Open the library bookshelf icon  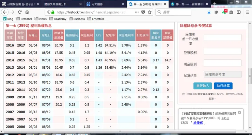(217, 12)
